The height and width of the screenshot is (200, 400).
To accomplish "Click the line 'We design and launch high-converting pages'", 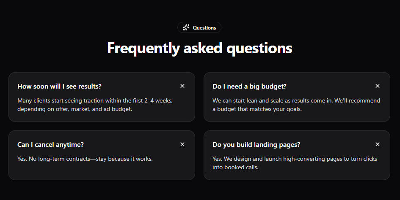I will (x=295, y=159).
